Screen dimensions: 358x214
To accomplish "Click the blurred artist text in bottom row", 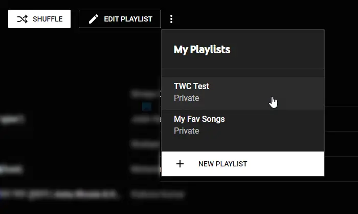I will pyautogui.click(x=148, y=194).
